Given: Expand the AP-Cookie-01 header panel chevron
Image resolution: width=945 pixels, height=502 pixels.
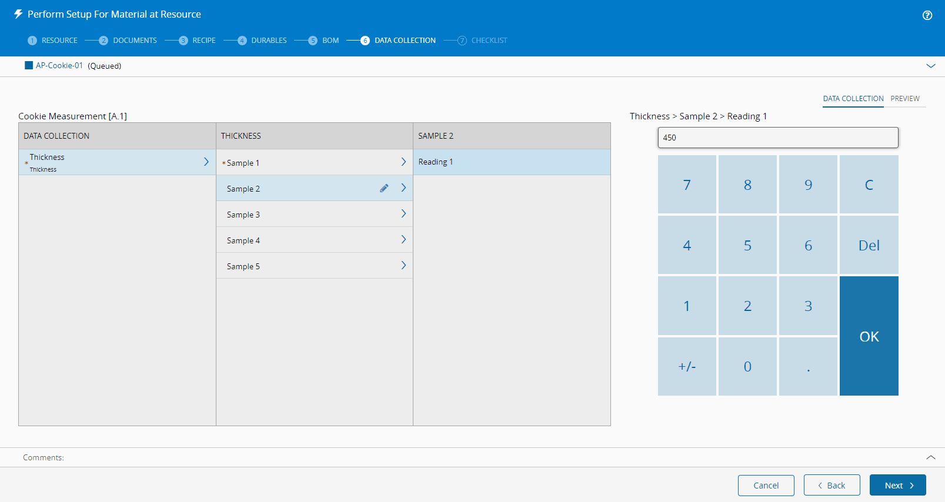Looking at the screenshot, I should (930, 66).
